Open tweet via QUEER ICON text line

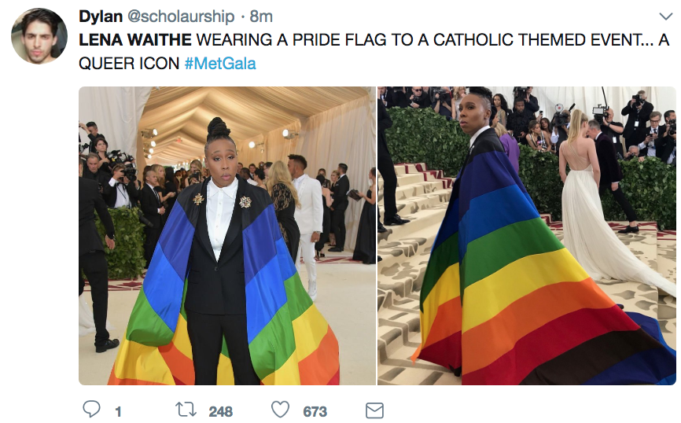[x=129, y=64]
